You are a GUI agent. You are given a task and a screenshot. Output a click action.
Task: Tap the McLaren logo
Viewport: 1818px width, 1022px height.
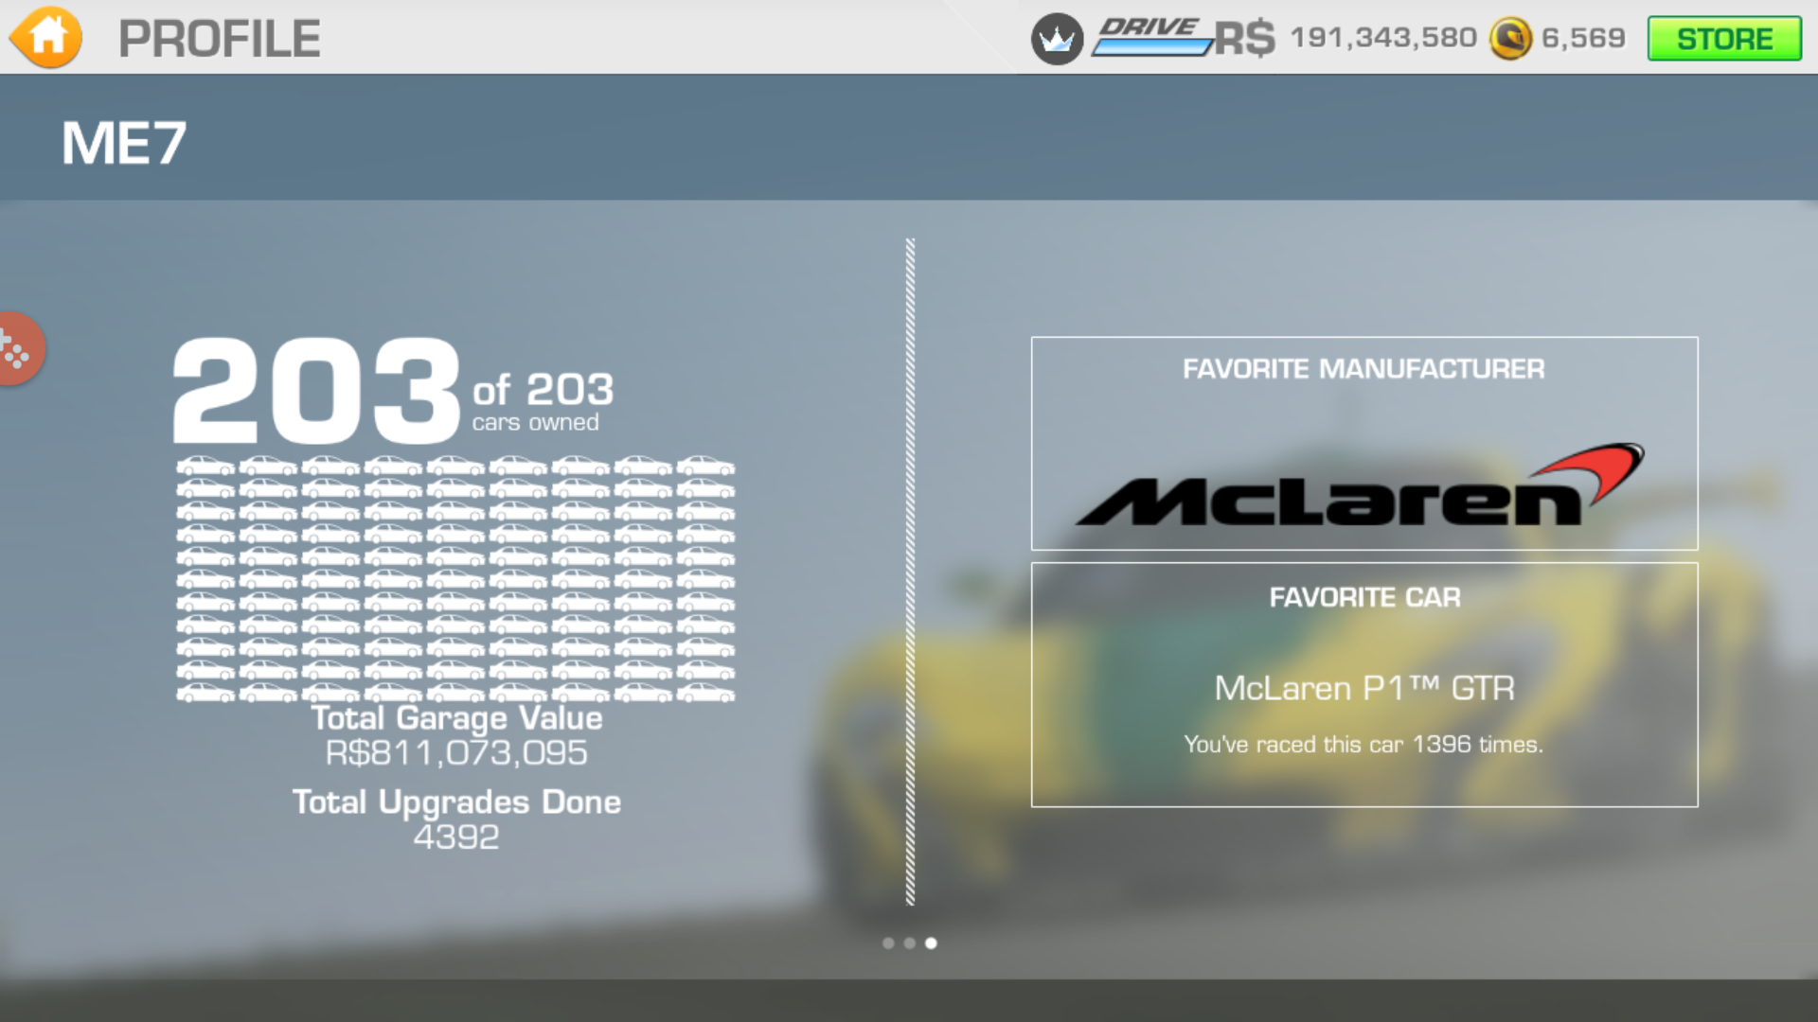pyautogui.click(x=1361, y=485)
